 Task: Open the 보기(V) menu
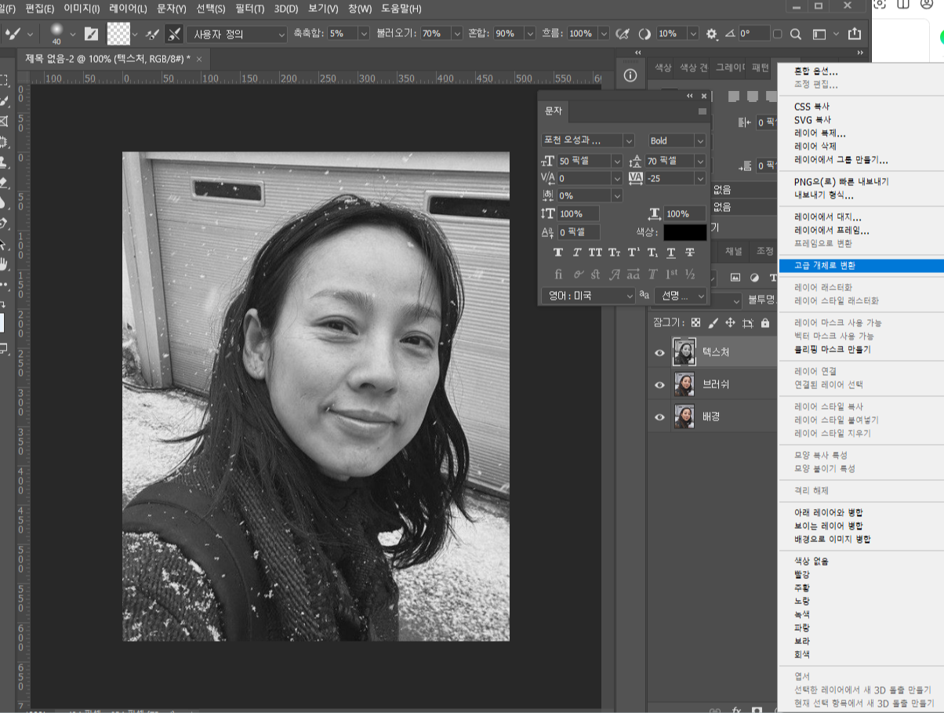click(x=322, y=9)
